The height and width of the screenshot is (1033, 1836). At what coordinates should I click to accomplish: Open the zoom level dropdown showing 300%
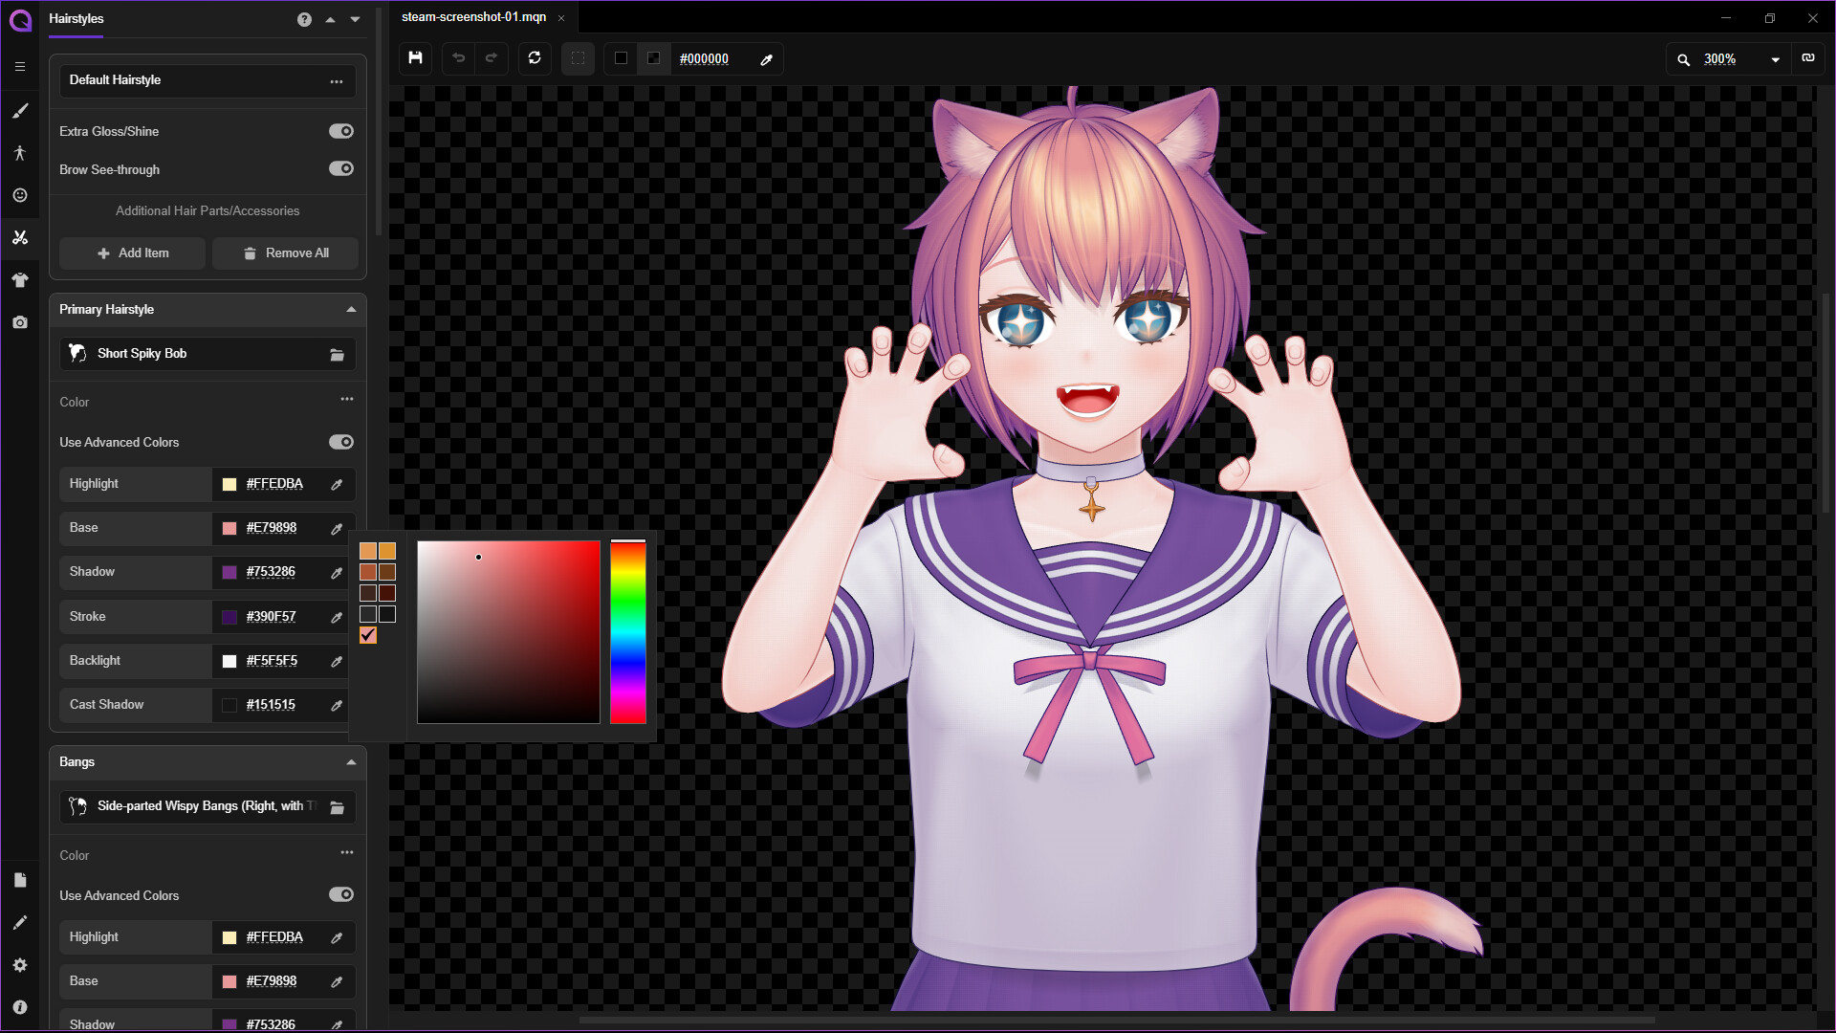point(1776,58)
